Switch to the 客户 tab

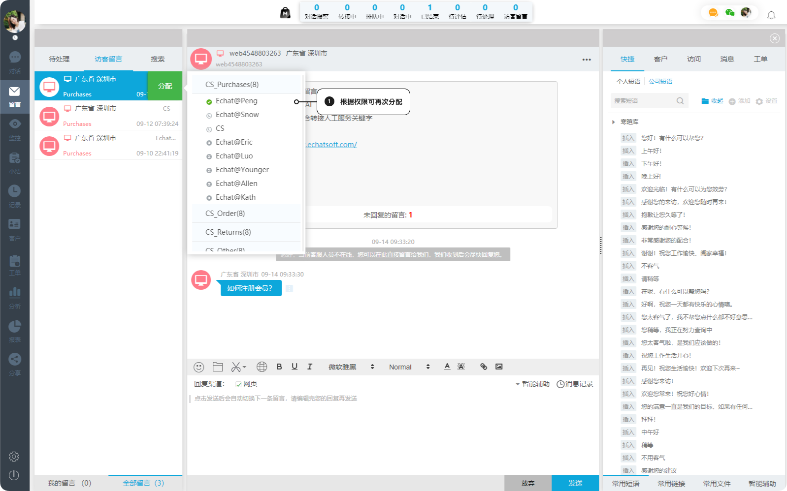click(x=660, y=59)
